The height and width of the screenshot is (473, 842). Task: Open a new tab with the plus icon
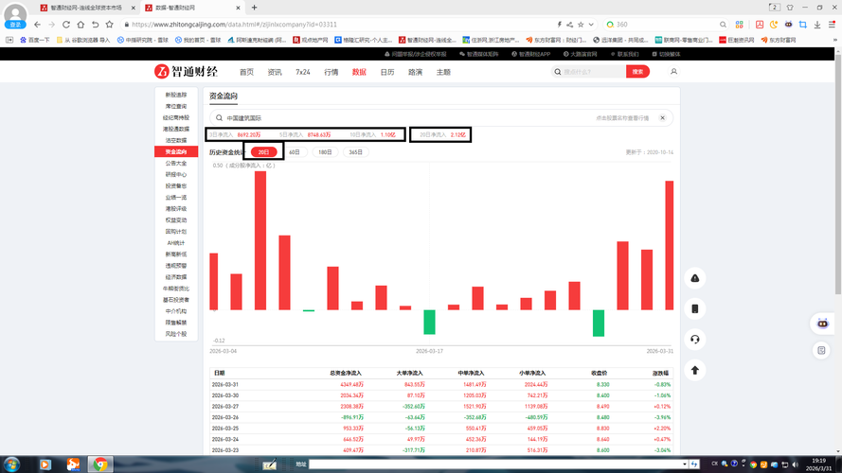[x=254, y=8]
